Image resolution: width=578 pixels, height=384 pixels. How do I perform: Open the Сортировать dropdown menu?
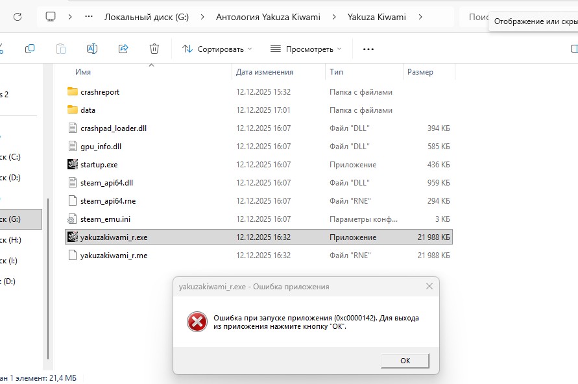[217, 49]
